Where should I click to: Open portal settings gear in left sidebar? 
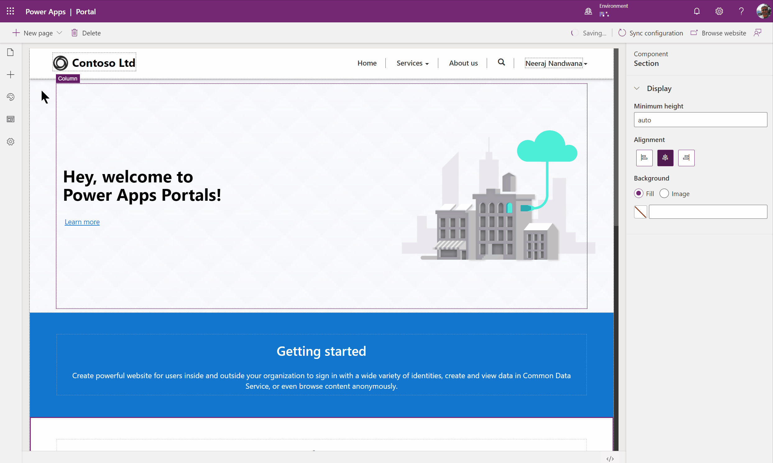coord(10,142)
